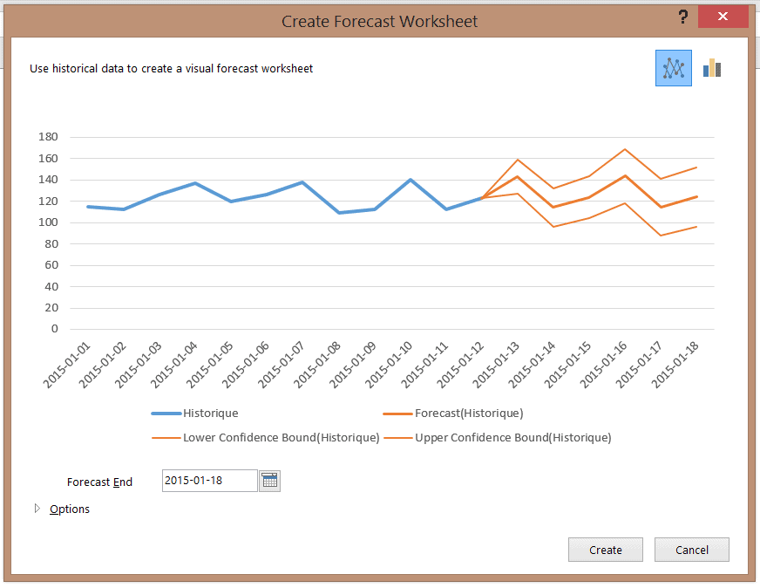760x588 pixels.
Task: Click the 2015-01-12 axis date label
Action: pyautogui.click(x=462, y=365)
